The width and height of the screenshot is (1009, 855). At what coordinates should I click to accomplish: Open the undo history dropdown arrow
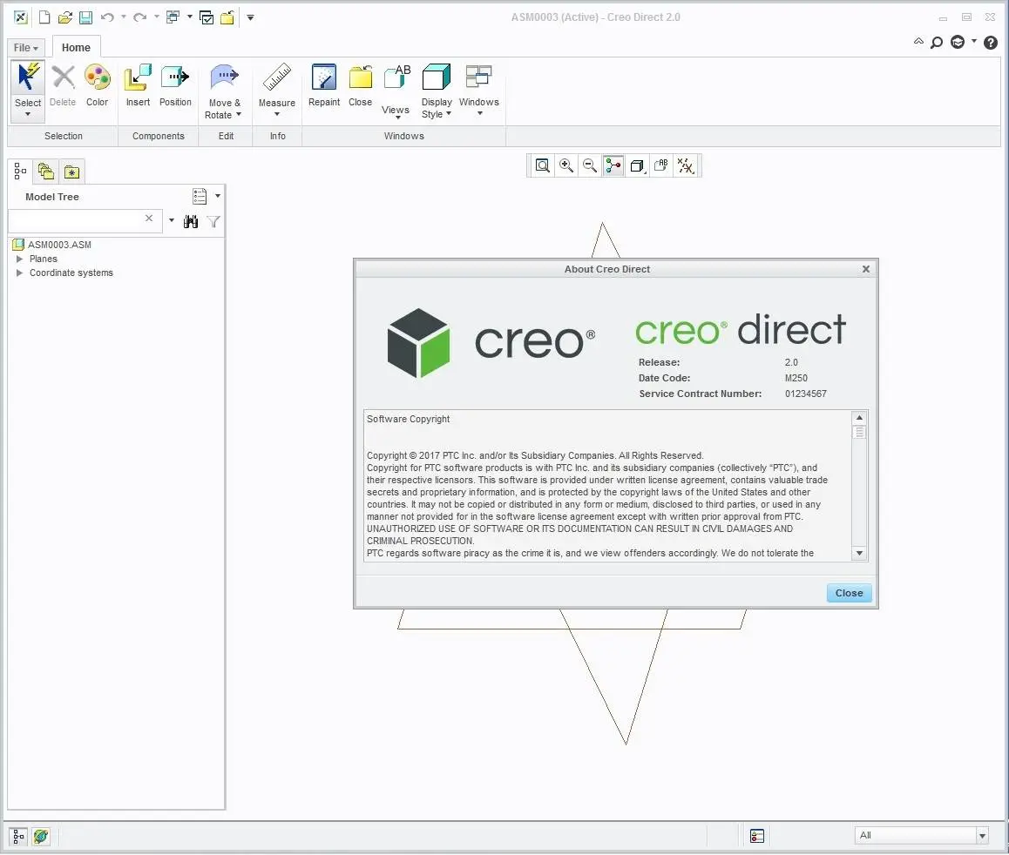(123, 17)
